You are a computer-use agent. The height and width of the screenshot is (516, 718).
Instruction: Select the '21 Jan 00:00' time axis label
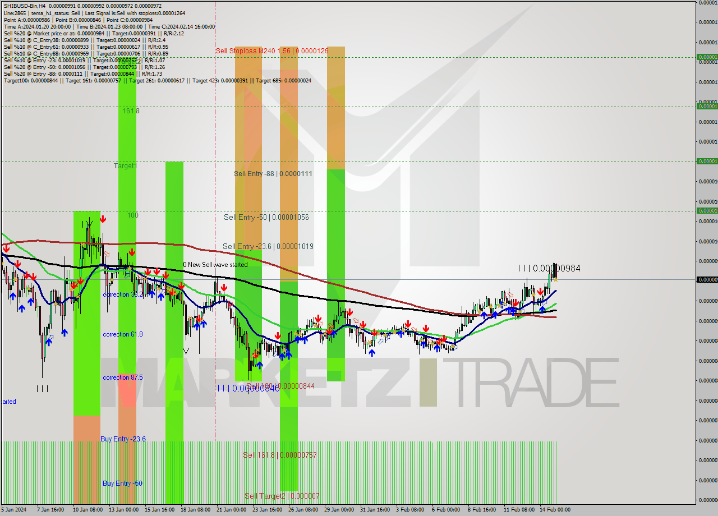coord(231,510)
